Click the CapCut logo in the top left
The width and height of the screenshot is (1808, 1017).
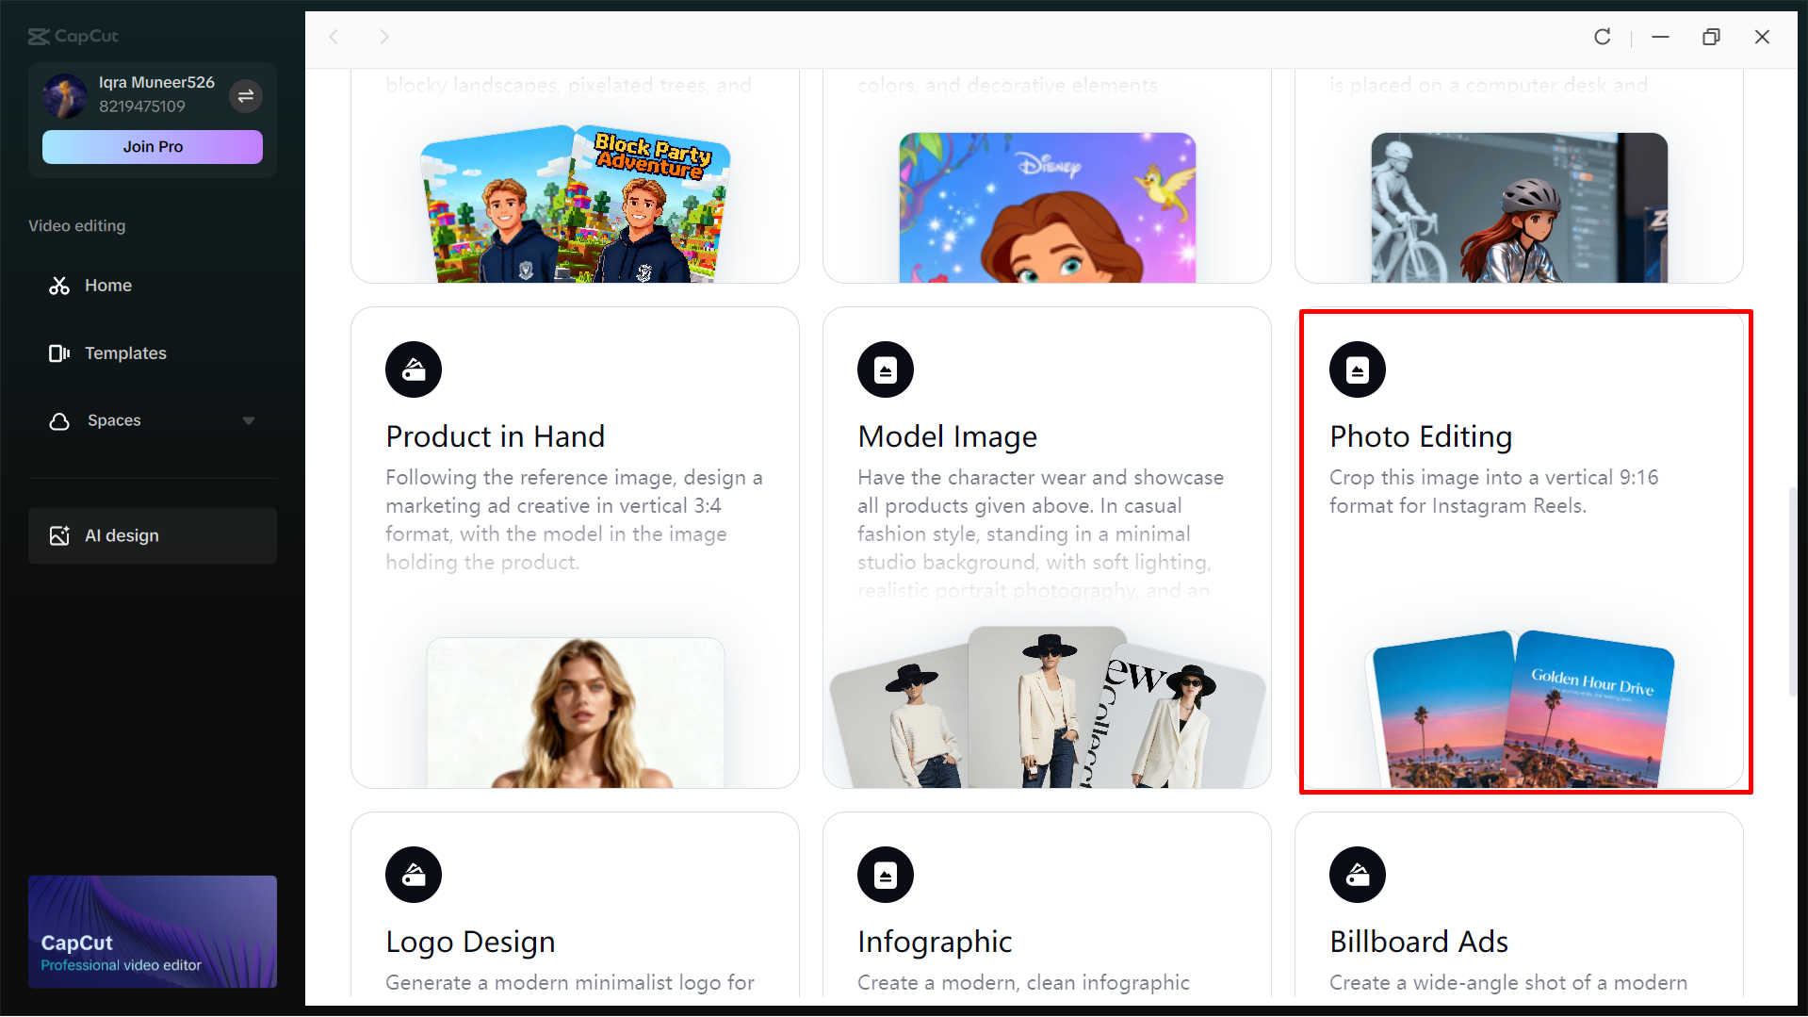73,36
